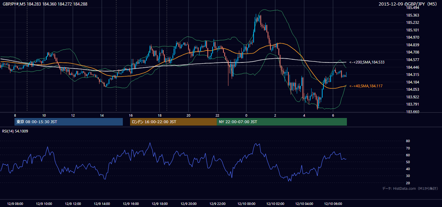Click hour 14 tick under price chart
The image size is (442, 207).
tap(102, 115)
